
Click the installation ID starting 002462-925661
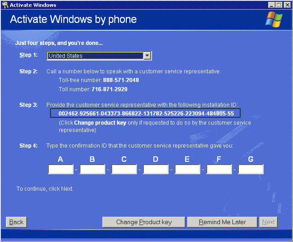[x=146, y=113]
